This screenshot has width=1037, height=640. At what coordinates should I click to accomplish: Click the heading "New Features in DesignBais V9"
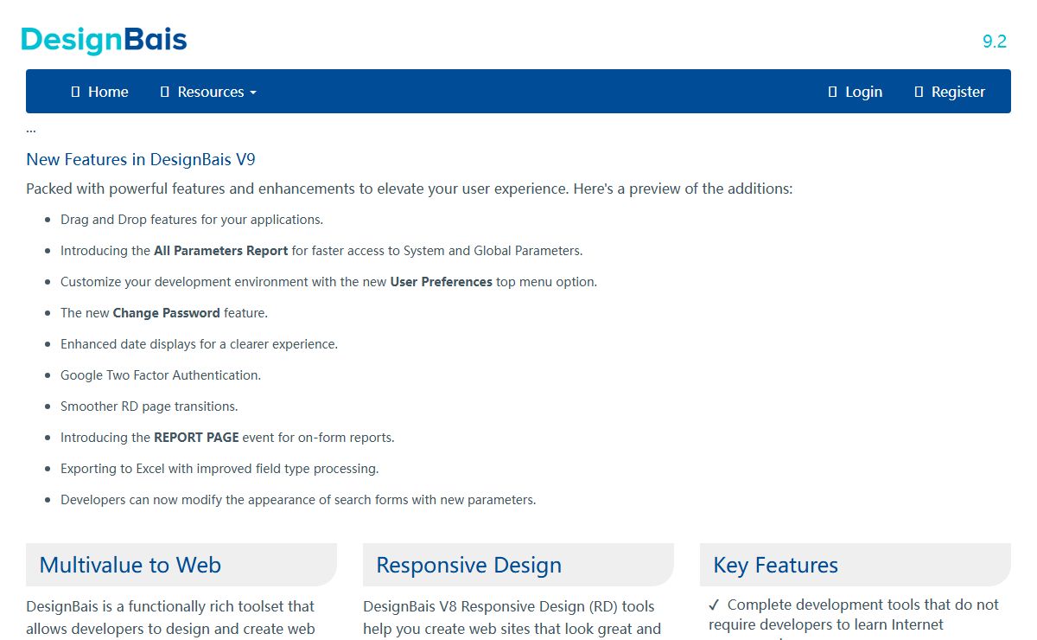point(141,159)
